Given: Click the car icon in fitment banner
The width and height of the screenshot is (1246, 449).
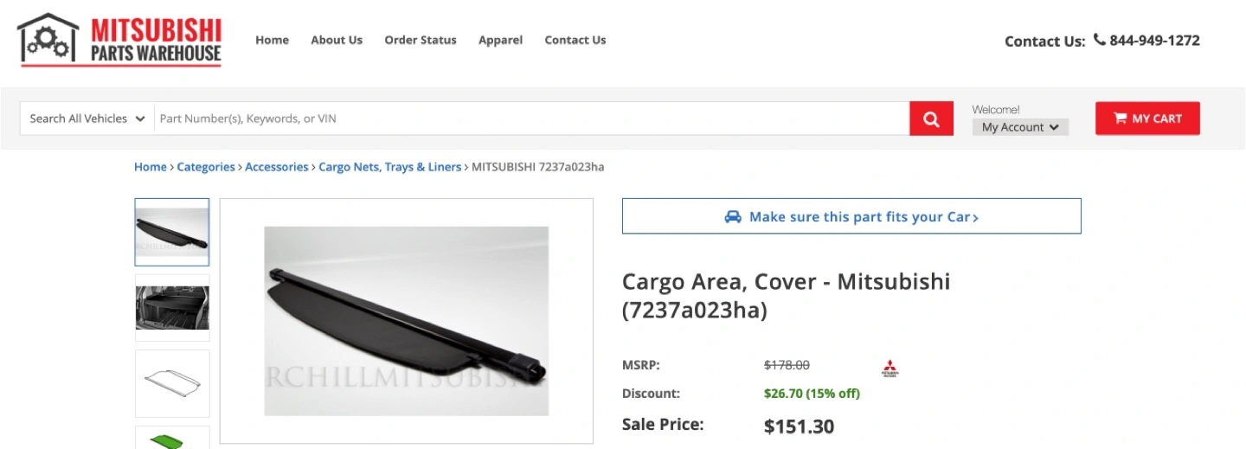Looking at the screenshot, I should click(x=733, y=217).
